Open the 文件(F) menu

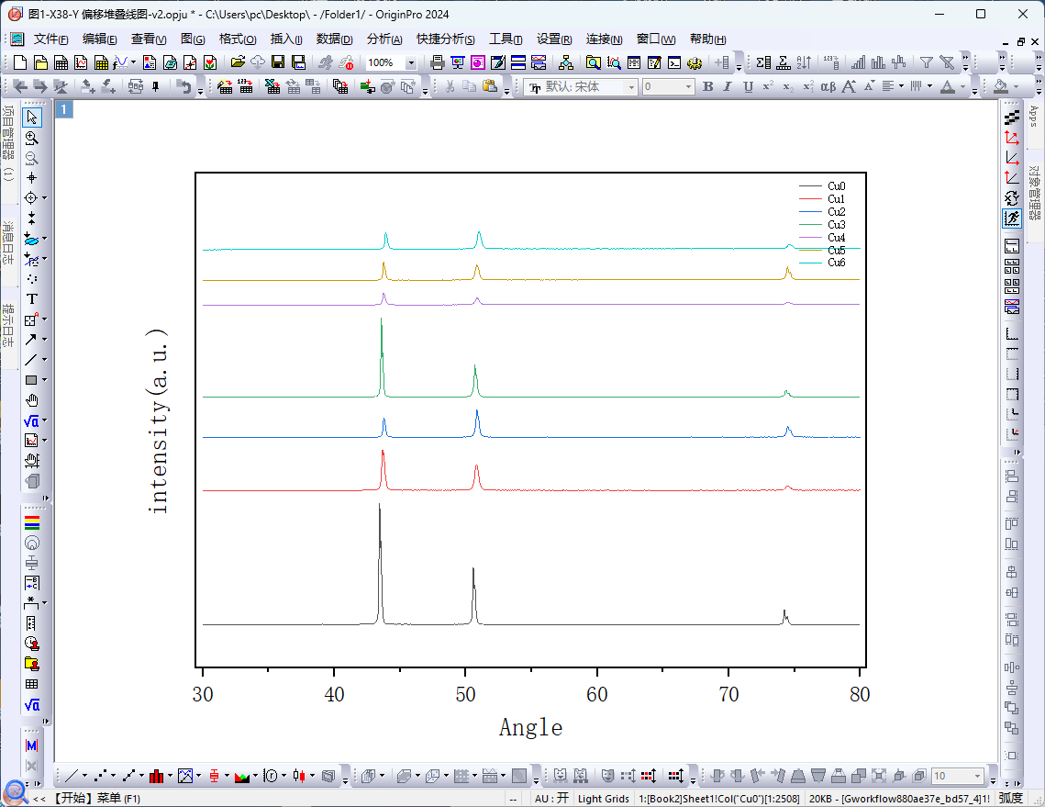(x=50, y=39)
